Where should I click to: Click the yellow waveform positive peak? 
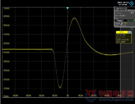(x=74, y=18)
